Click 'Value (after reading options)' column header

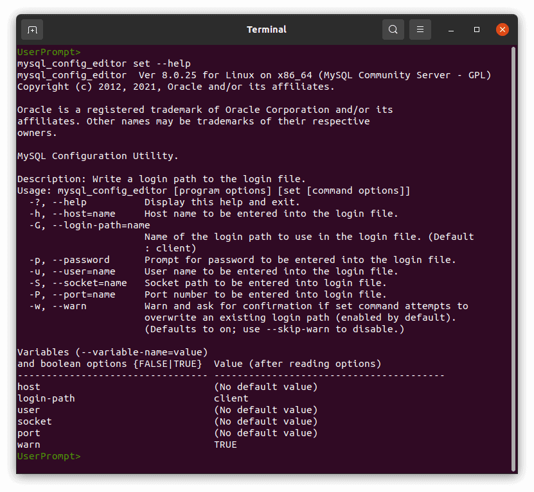(x=298, y=364)
